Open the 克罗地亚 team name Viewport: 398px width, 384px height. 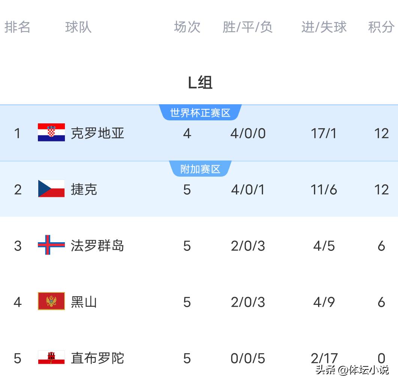(98, 133)
